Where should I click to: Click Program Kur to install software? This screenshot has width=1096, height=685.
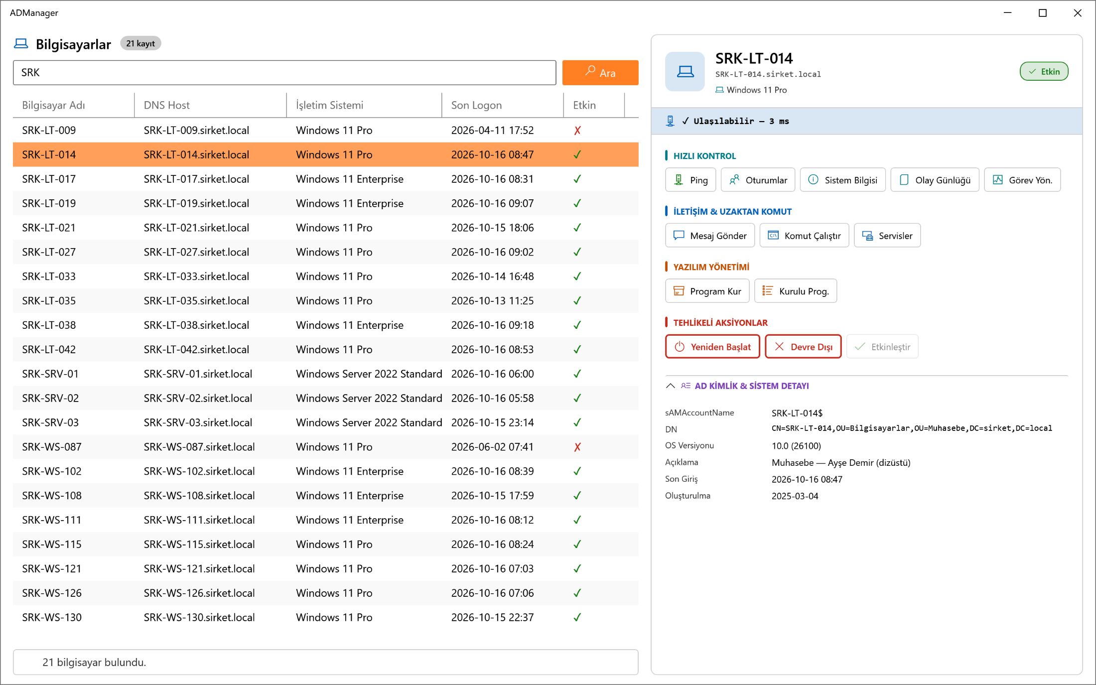coord(707,291)
